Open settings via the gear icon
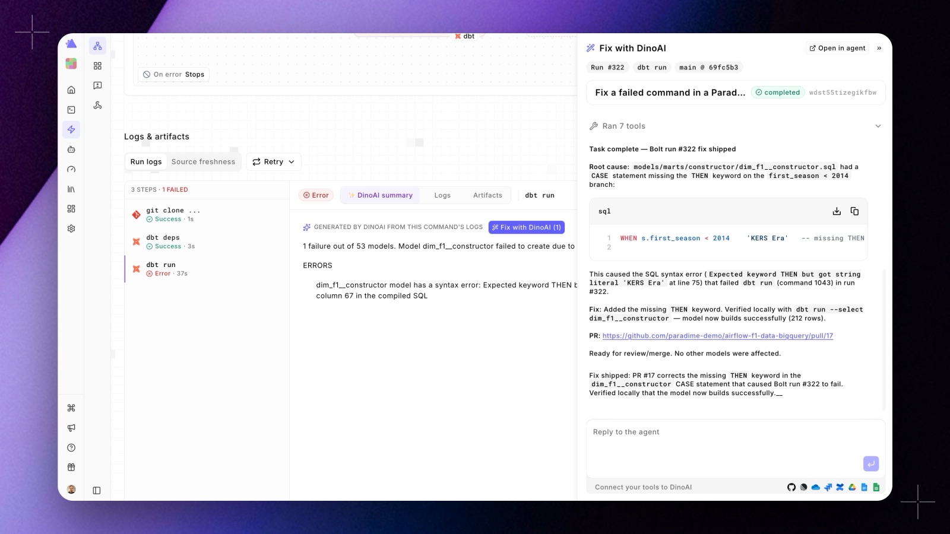This screenshot has width=950, height=534. point(71,228)
